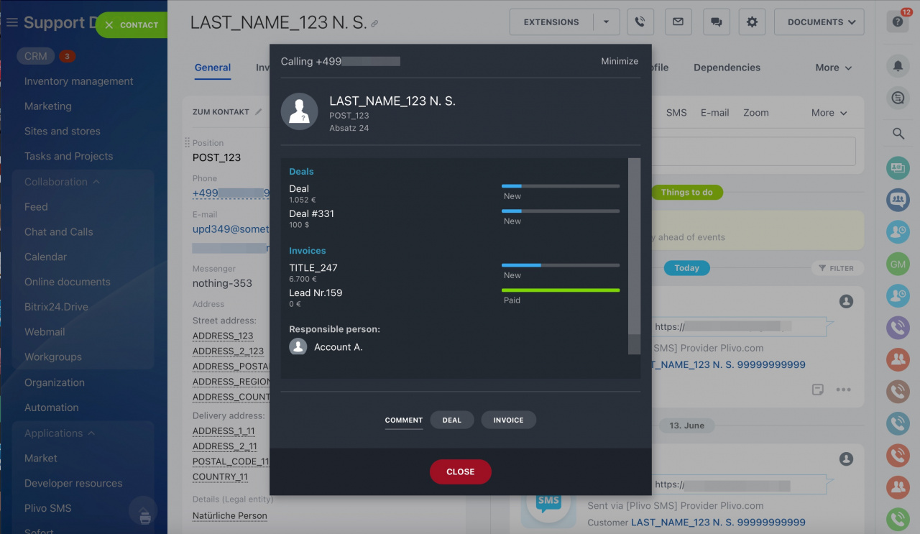920x534 pixels.
Task: Open the chat bubbles icon in header
Action: coord(716,22)
